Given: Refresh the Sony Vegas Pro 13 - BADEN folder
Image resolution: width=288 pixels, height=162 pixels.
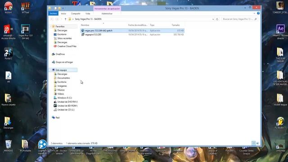Looking at the screenshot, I should click(217, 19).
